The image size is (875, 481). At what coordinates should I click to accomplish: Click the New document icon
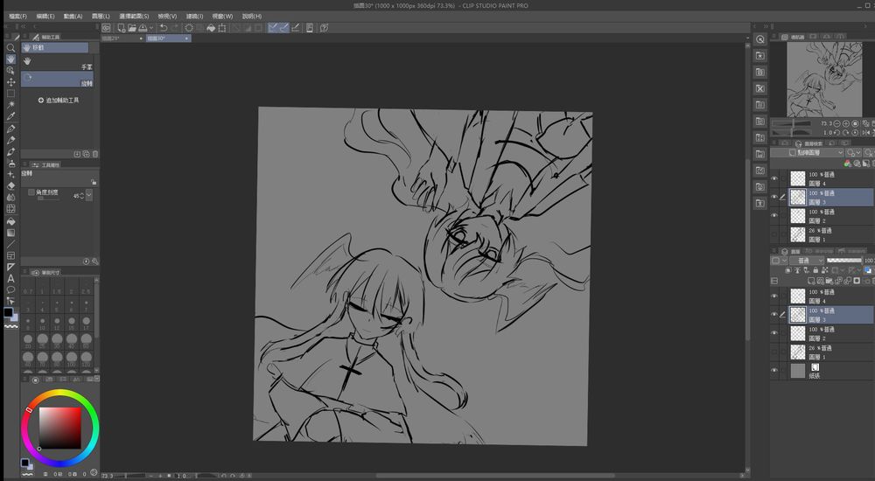click(x=121, y=27)
